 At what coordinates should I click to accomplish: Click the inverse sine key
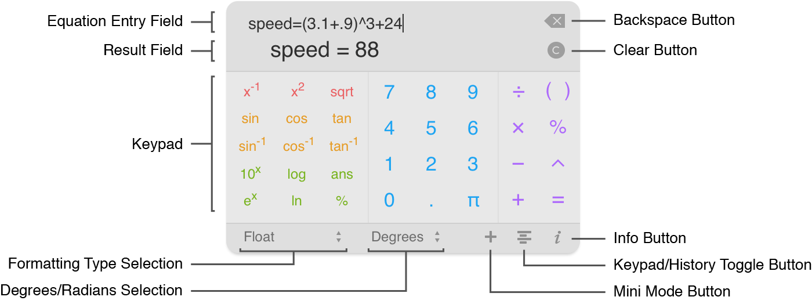(x=252, y=144)
